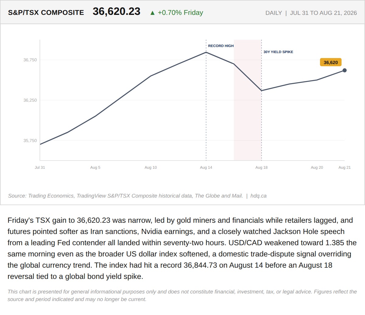Click the article text starting "Friday's TSX gain"
This screenshot has height=315, width=365.
point(182,248)
